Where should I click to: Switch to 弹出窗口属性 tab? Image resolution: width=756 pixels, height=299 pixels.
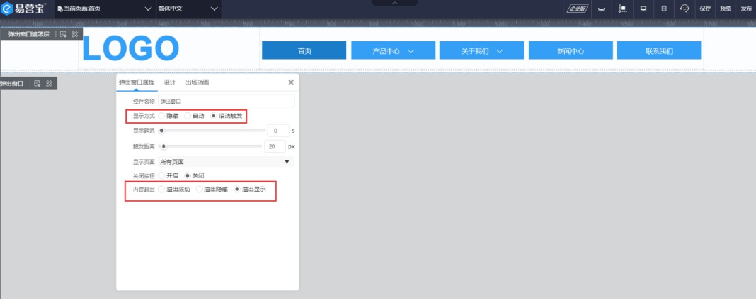tap(136, 82)
